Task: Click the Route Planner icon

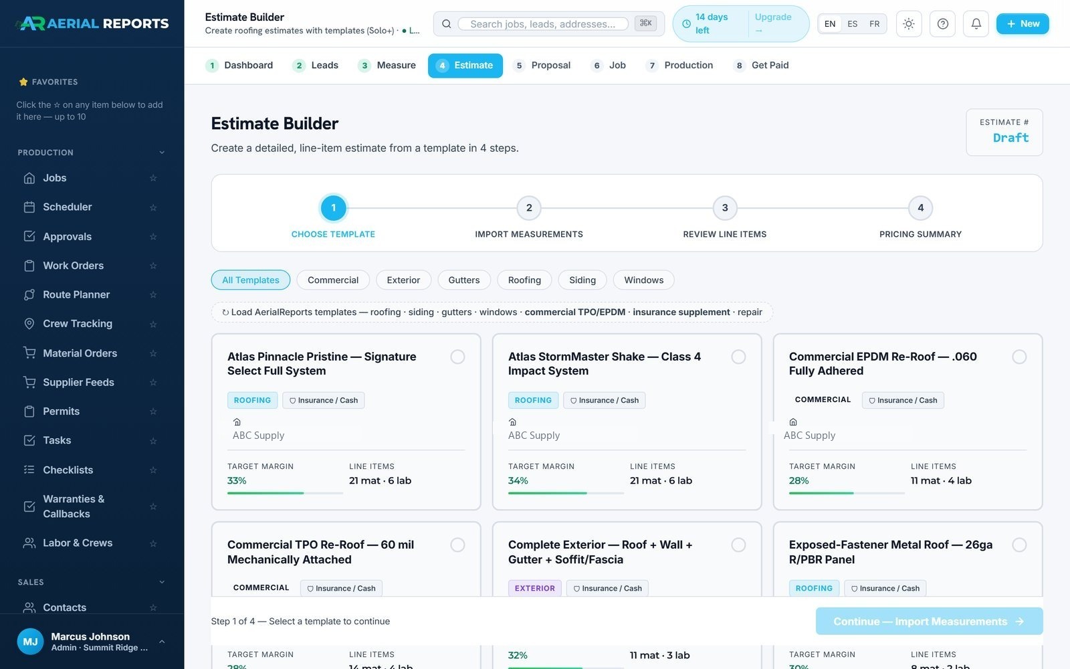Action: point(29,294)
